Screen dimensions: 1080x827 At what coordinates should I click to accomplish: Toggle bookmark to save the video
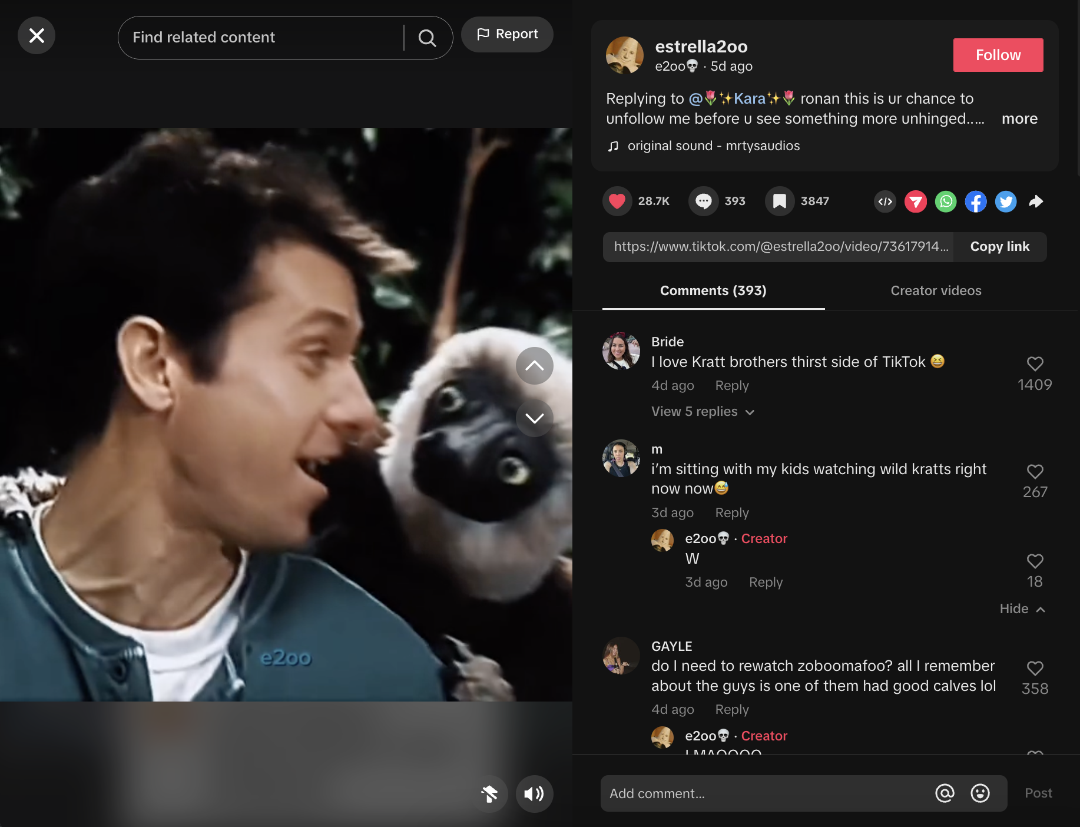(x=780, y=201)
